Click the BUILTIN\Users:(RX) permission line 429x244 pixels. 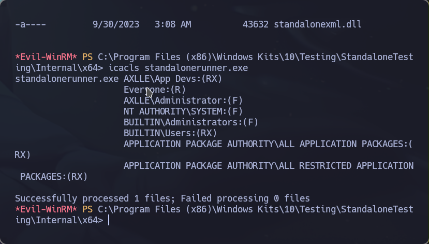tap(170, 133)
